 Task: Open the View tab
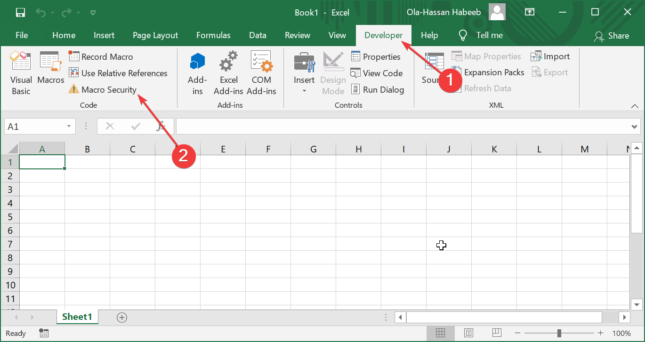coord(337,35)
